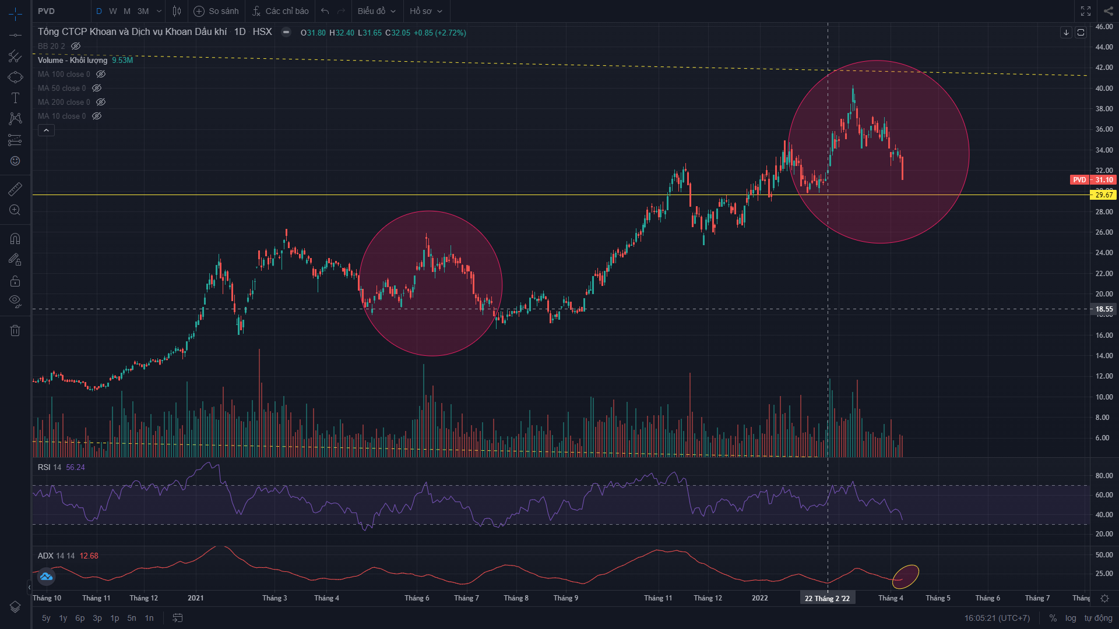Select the text annotation tool

click(x=15, y=98)
